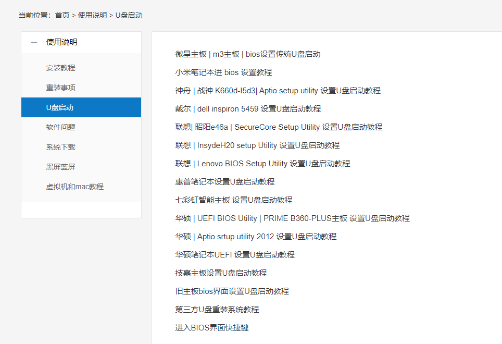Click the 使用说明 sidebar heading
The image size is (502, 344).
61,42
